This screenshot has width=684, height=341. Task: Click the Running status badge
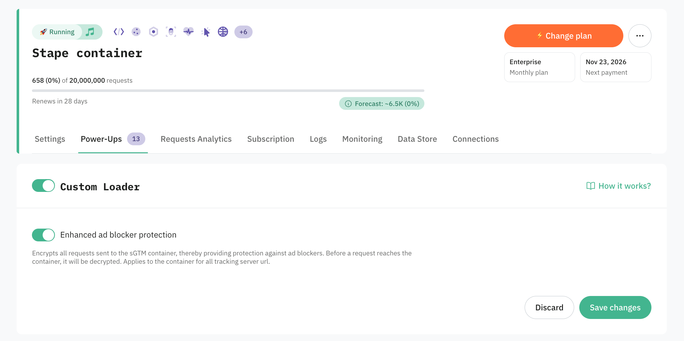(x=57, y=32)
